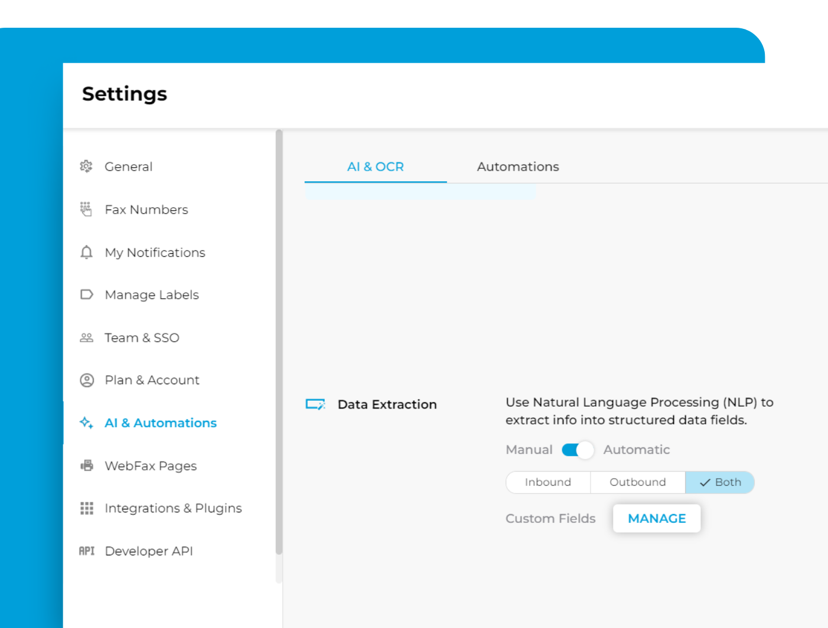Click the Developer API icon
Screen dimensions: 828x628
point(86,551)
